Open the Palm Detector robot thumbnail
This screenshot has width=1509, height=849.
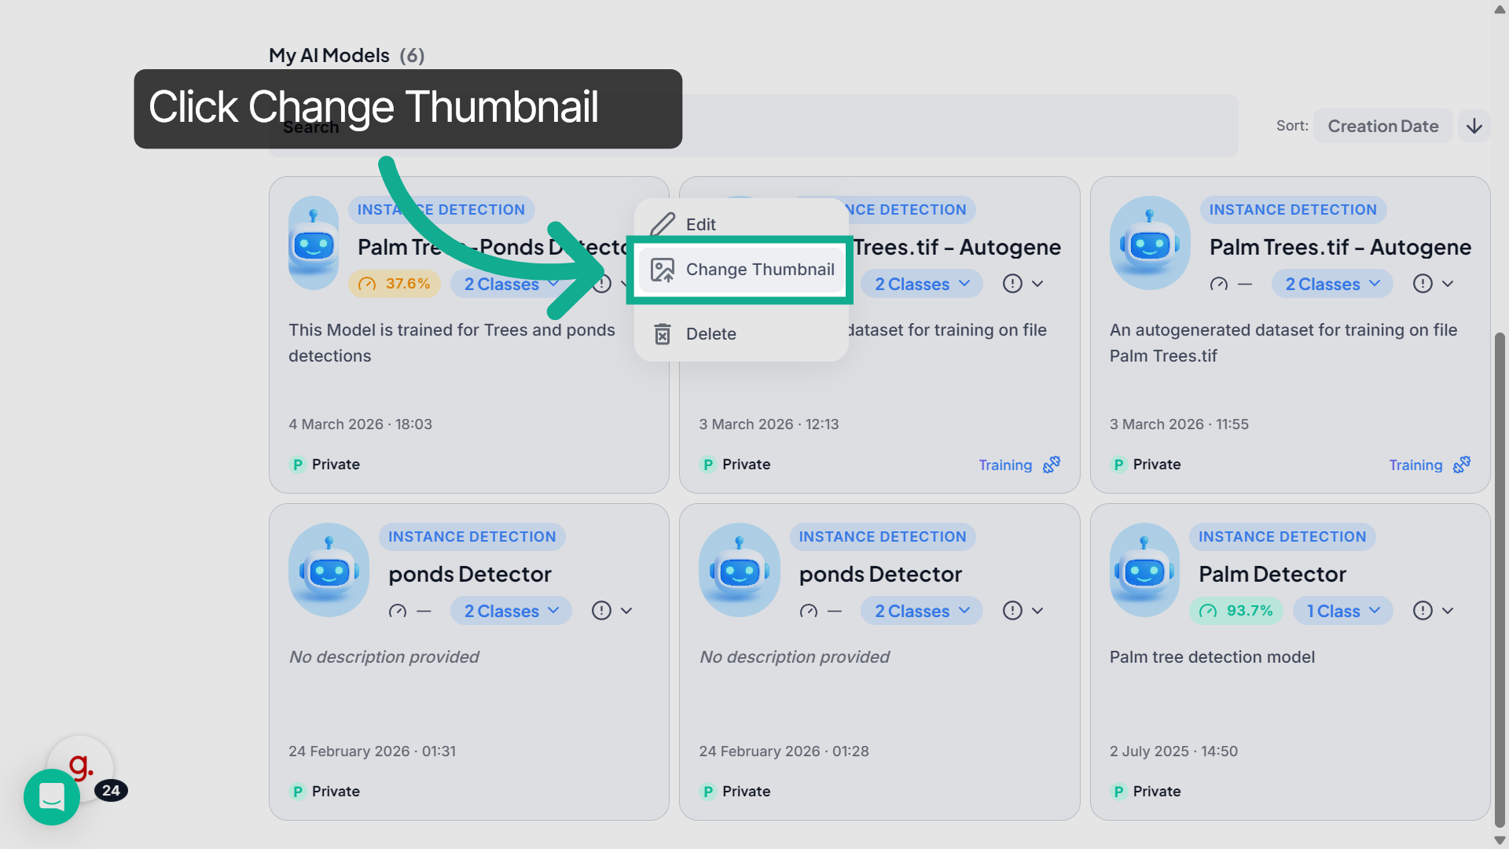coord(1144,570)
